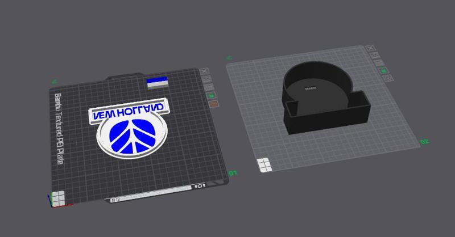Remove plate 01 with its X icon
The width and height of the screenshot is (455, 237).
[x=204, y=71]
